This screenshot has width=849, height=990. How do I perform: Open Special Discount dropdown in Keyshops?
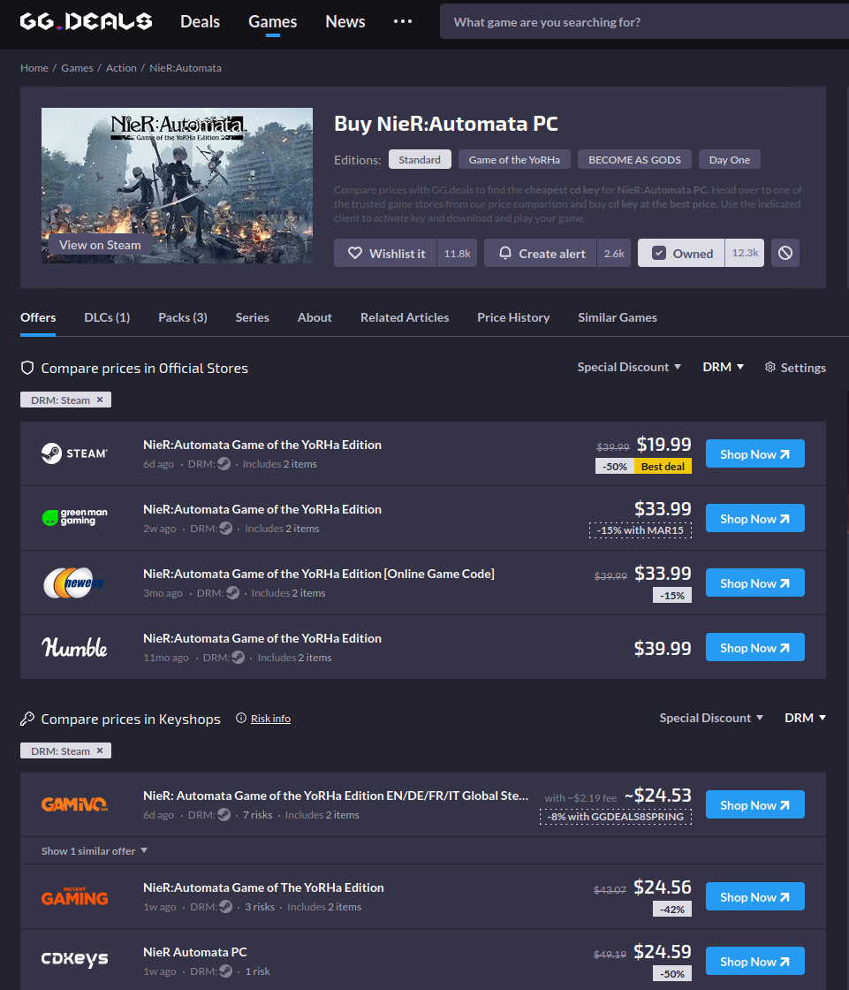click(x=711, y=718)
